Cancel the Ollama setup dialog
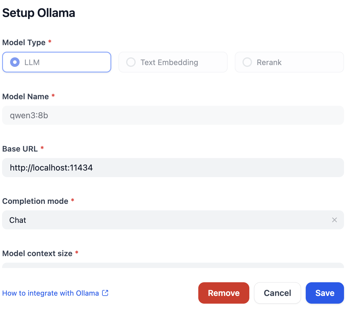 [x=277, y=293]
